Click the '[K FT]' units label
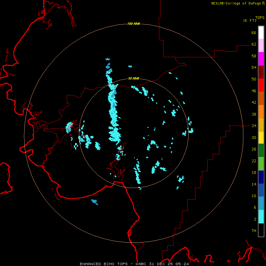266x266 pixels. [x=250, y=21]
